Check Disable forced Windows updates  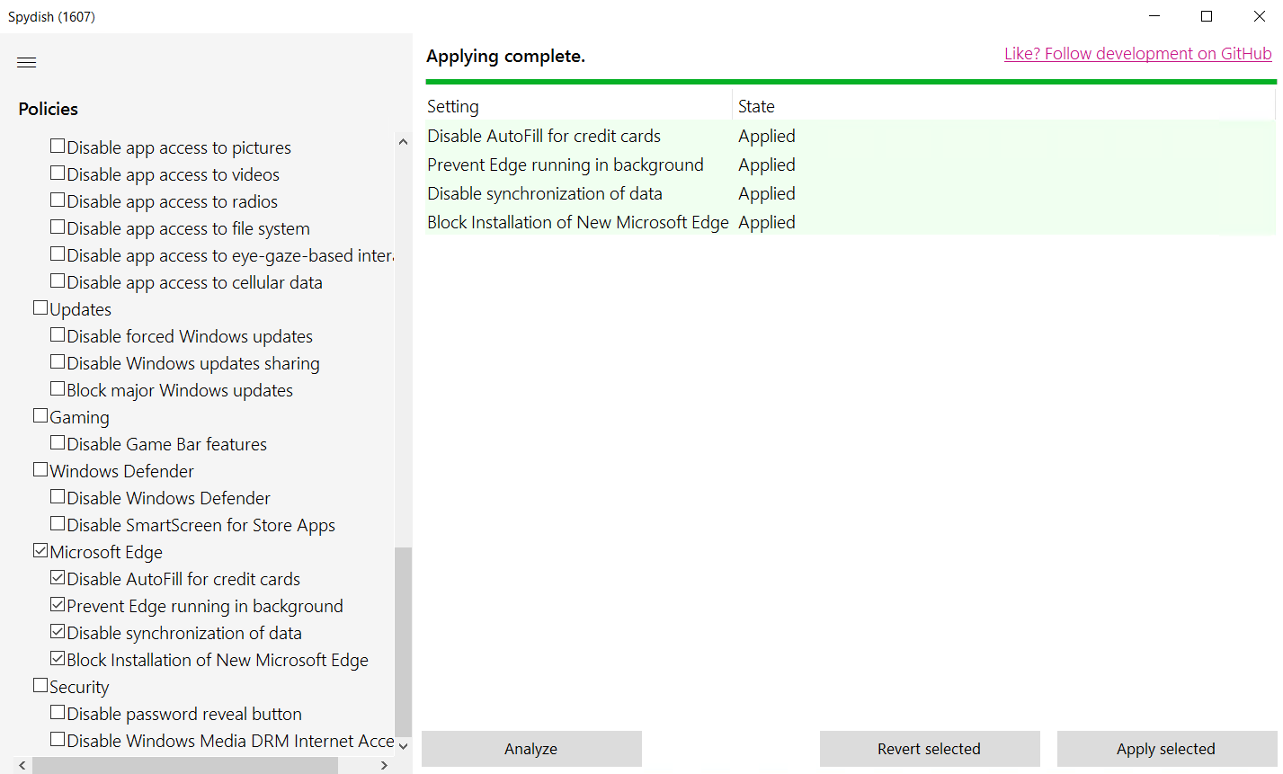tap(58, 334)
